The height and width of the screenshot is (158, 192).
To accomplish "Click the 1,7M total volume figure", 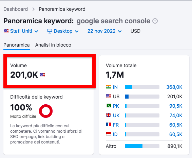I will (115, 75).
